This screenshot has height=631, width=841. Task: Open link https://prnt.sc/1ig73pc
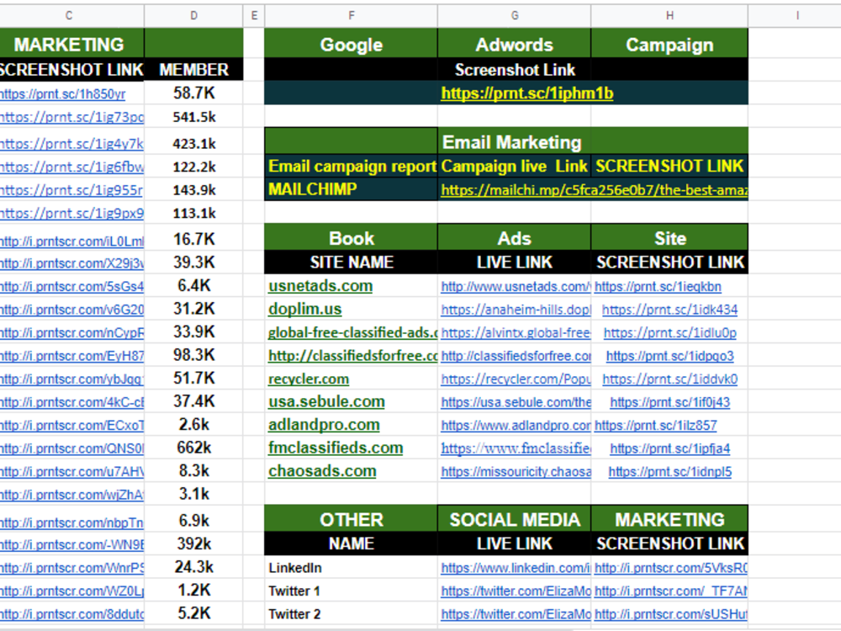(71, 117)
